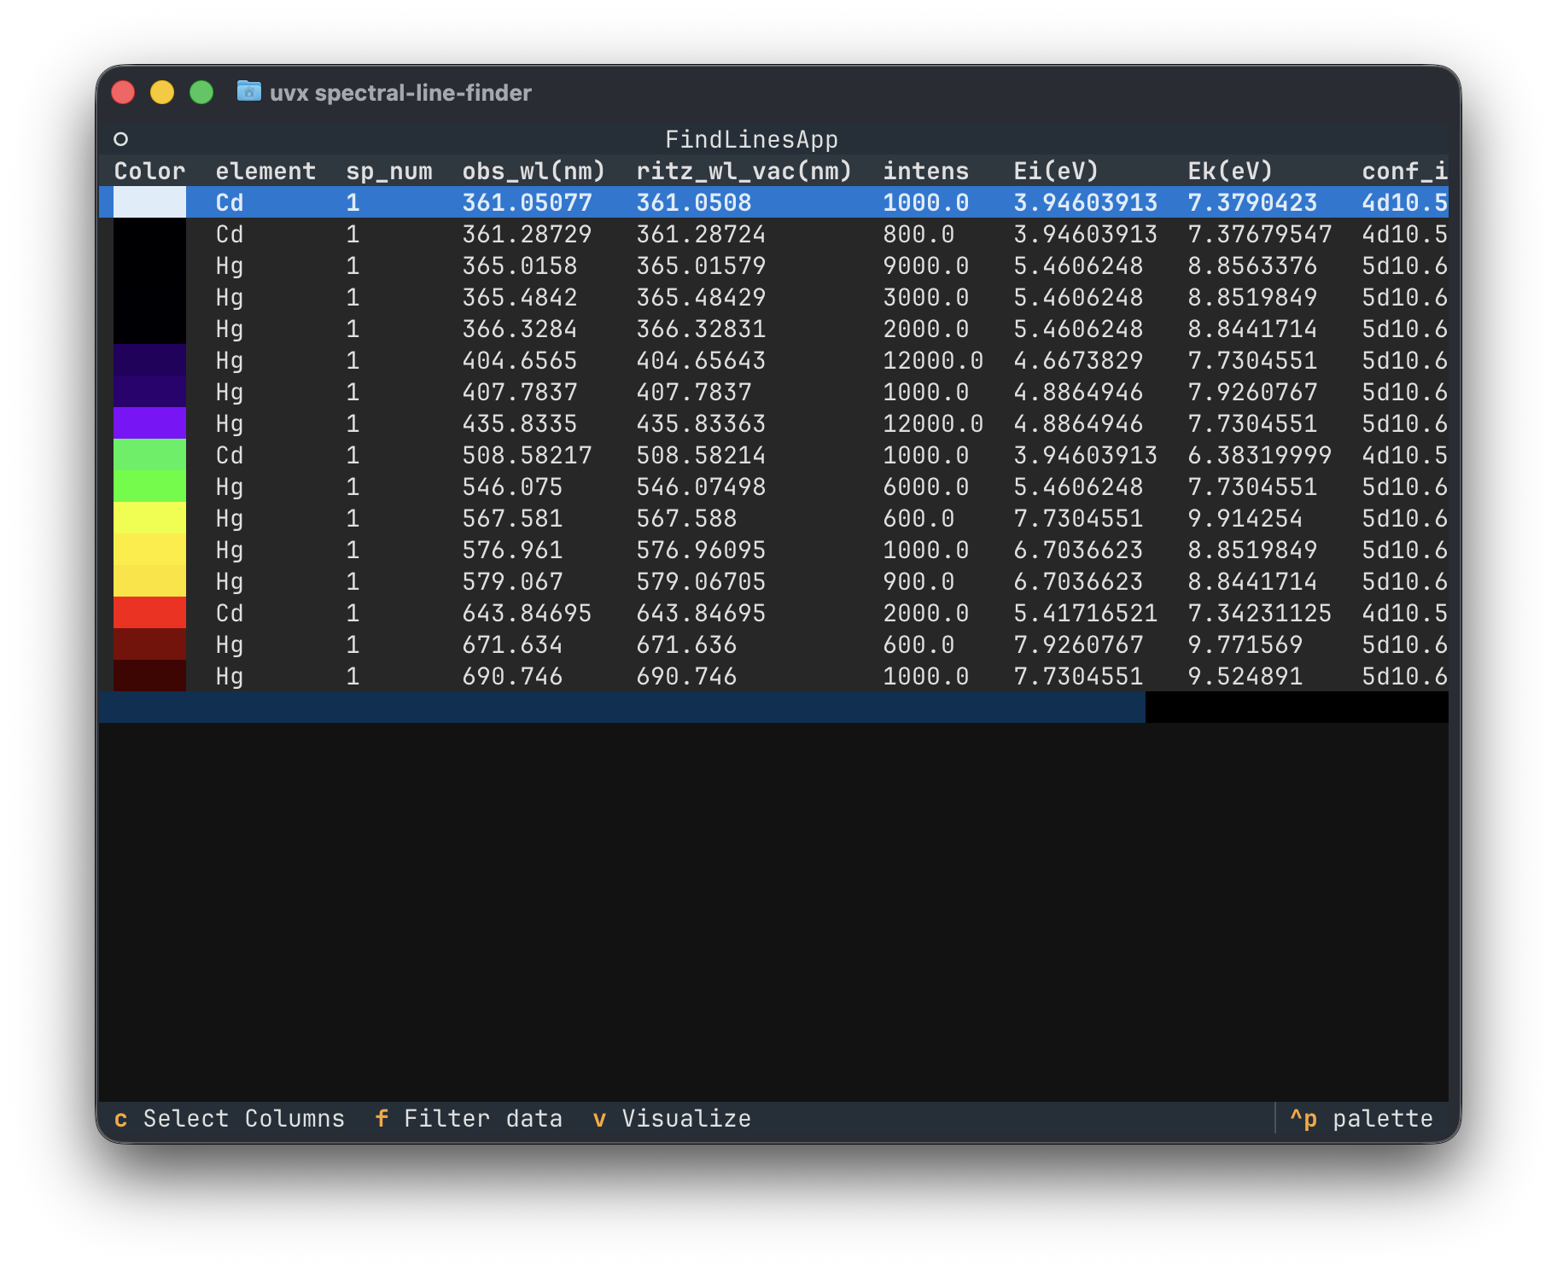The image size is (1557, 1270).
Task: Click the Ei(eV) column header
Action: coord(1056,171)
